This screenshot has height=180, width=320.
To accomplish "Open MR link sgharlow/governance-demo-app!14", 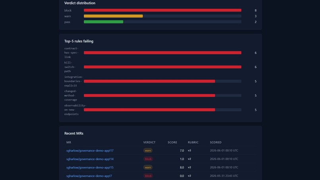I will tap(90, 159).
